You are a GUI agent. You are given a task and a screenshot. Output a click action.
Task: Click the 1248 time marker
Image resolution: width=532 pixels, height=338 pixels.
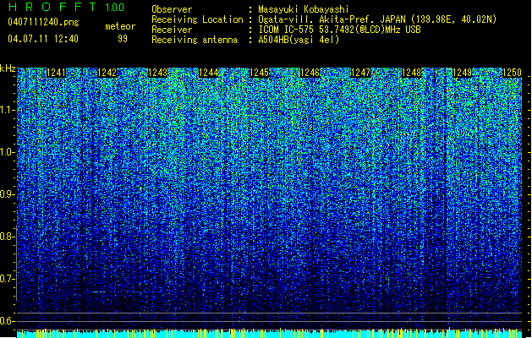click(x=411, y=73)
